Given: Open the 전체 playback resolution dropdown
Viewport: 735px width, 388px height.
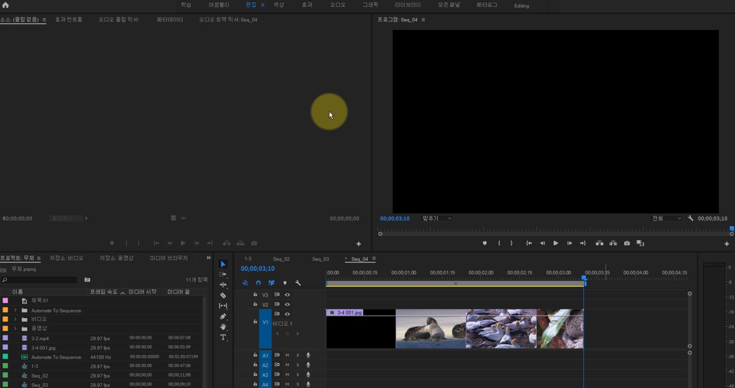Looking at the screenshot, I should (x=666, y=218).
